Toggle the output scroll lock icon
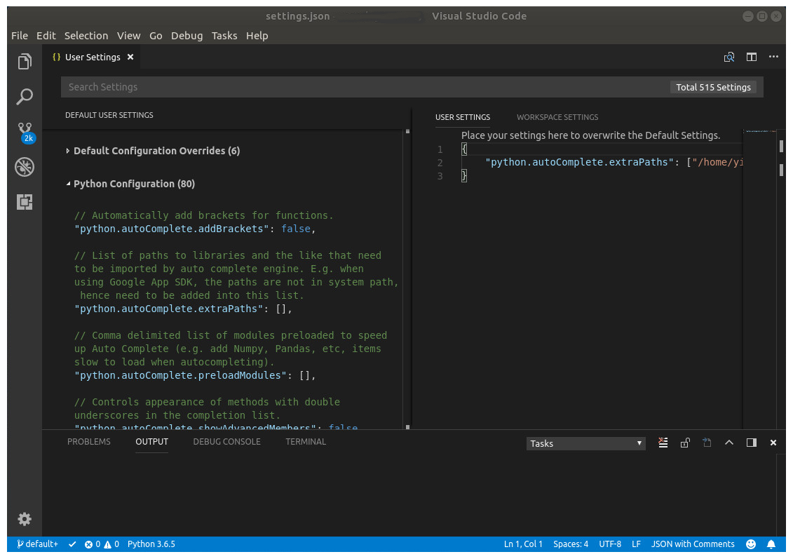This screenshot has width=793, height=559. pos(685,443)
